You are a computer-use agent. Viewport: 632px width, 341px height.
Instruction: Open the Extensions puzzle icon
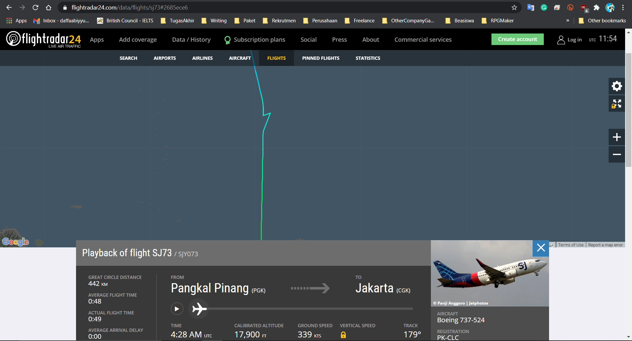click(x=596, y=7)
